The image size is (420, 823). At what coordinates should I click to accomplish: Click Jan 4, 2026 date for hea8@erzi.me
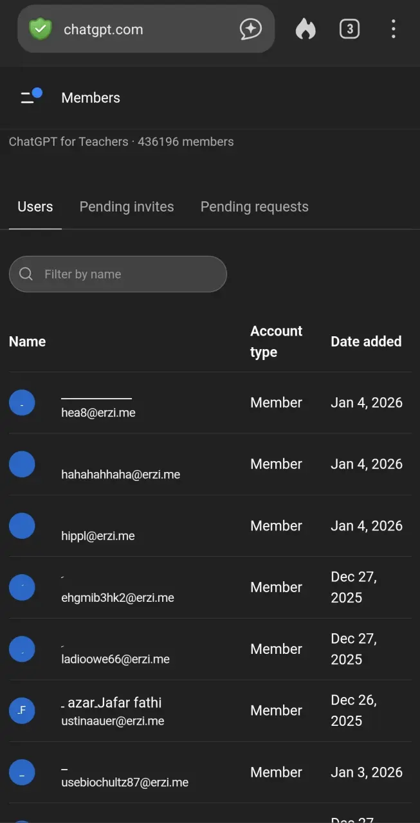point(367,402)
